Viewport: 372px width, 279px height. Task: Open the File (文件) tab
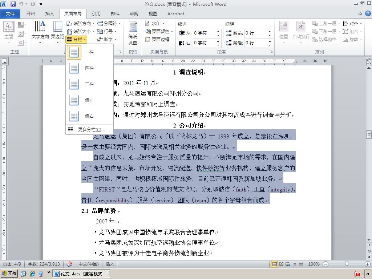click(x=10, y=14)
